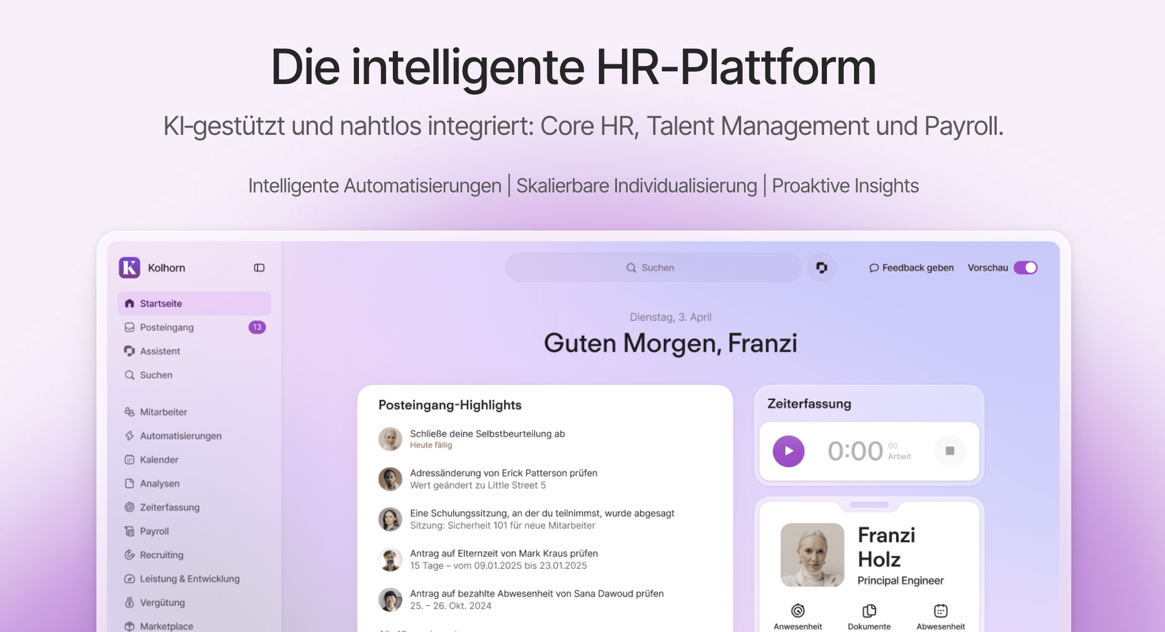1165x632 pixels.
Task: Open Kalender in the sidebar
Action: pyautogui.click(x=194, y=459)
